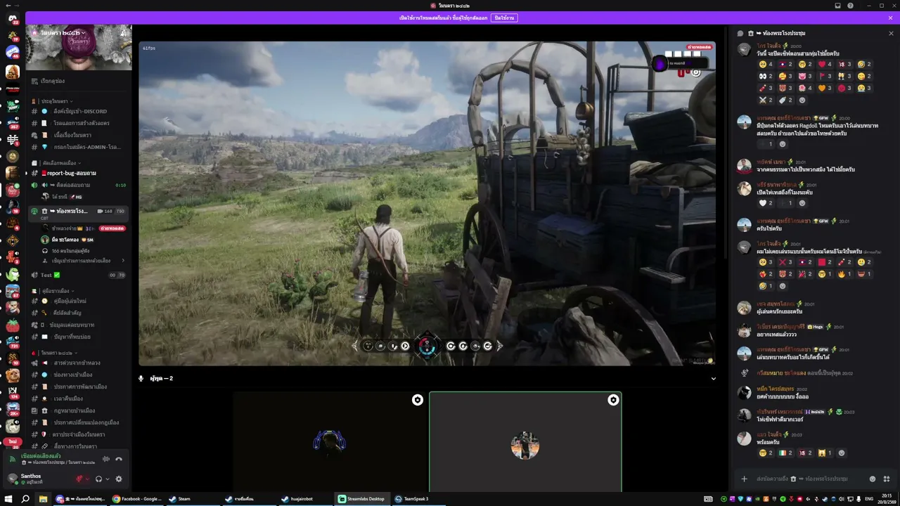Viewport: 900px width, 506px height.
Task: Open microphone options arrow next to mute
Action: [x=87, y=479]
